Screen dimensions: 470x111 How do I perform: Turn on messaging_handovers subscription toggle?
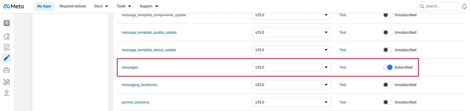(388, 85)
